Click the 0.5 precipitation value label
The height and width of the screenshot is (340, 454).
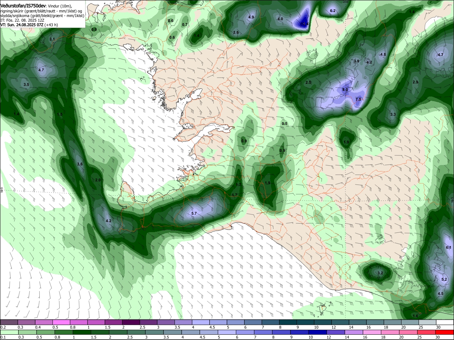[284, 124]
